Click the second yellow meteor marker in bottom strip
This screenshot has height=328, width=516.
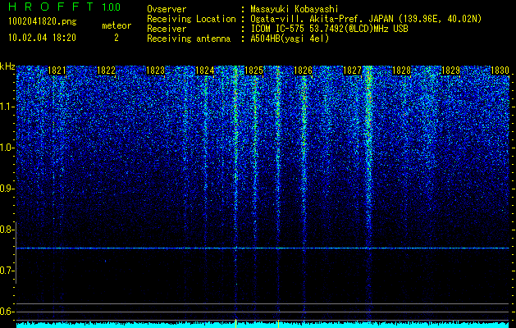[278, 323]
